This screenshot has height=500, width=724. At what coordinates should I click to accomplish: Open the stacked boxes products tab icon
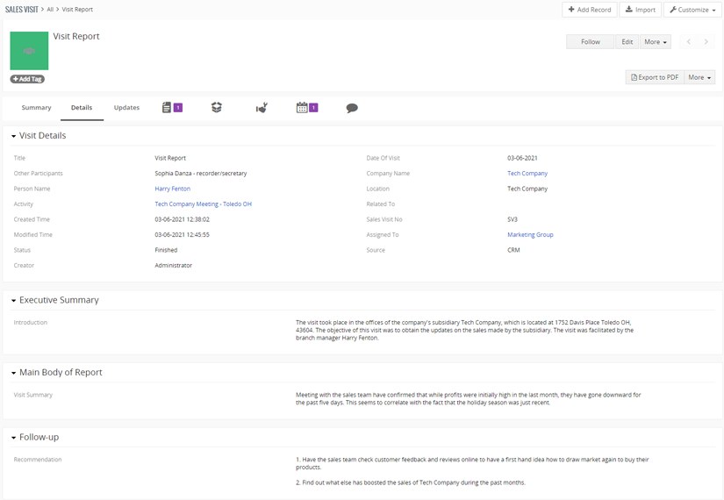pos(217,108)
